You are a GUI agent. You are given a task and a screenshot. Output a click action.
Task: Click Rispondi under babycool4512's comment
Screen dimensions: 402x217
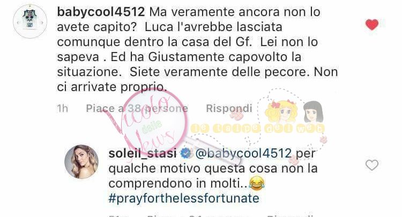point(229,108)
